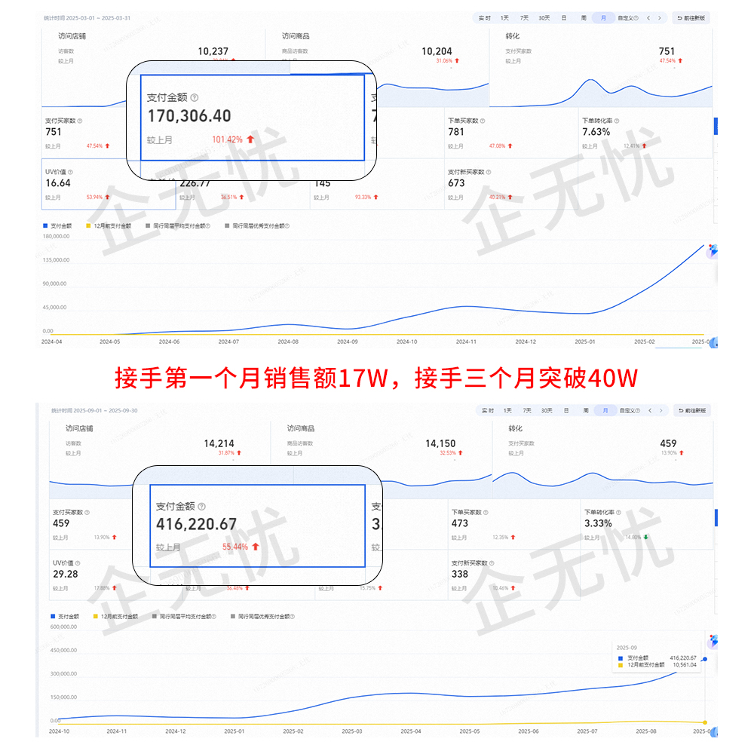Image resolution: width=754 pixels, height=754 pixels.
Task: Click help icon beside 支付金额 above 170,306.40
Action: click(195, 98)
